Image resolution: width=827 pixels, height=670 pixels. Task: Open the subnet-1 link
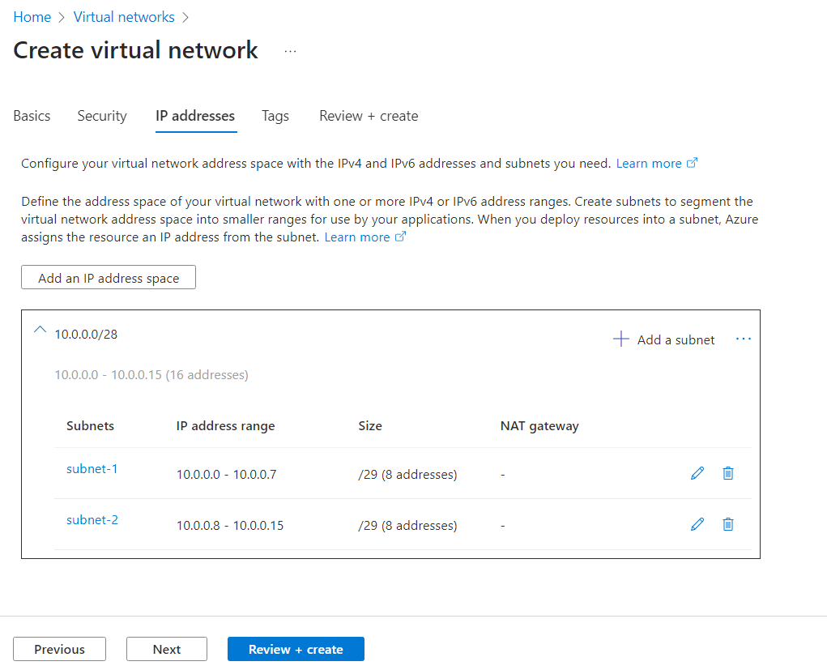(x=92, y=468)
